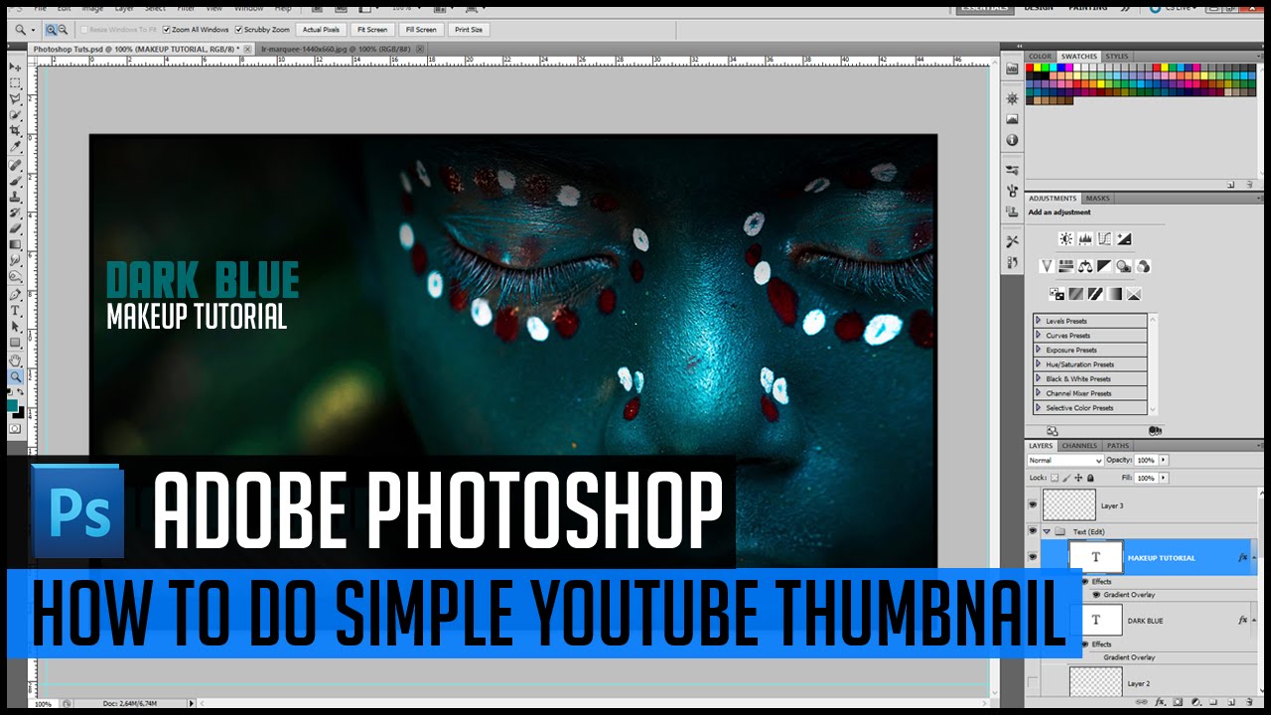1271x715 pixels.
Task: Expand Curves Presets list
Action: [x=1039, y=336]
